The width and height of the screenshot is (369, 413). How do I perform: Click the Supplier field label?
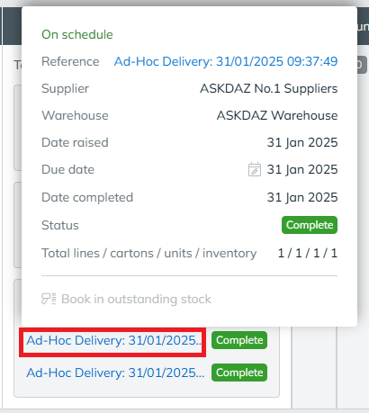point(65,88)
